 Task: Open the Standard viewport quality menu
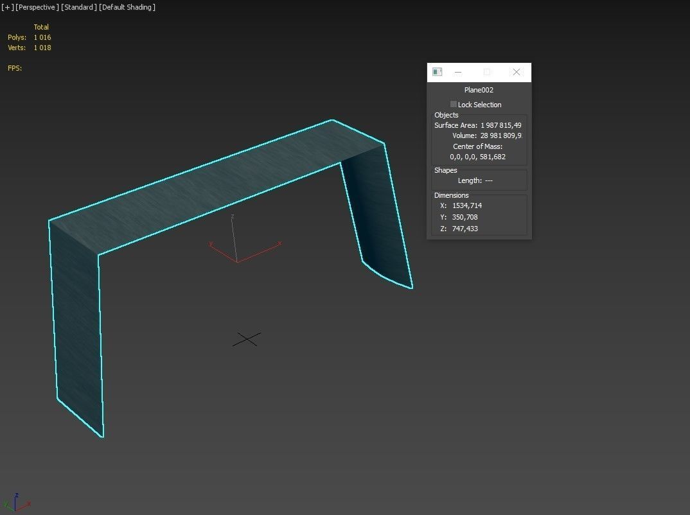coord(79,7)
